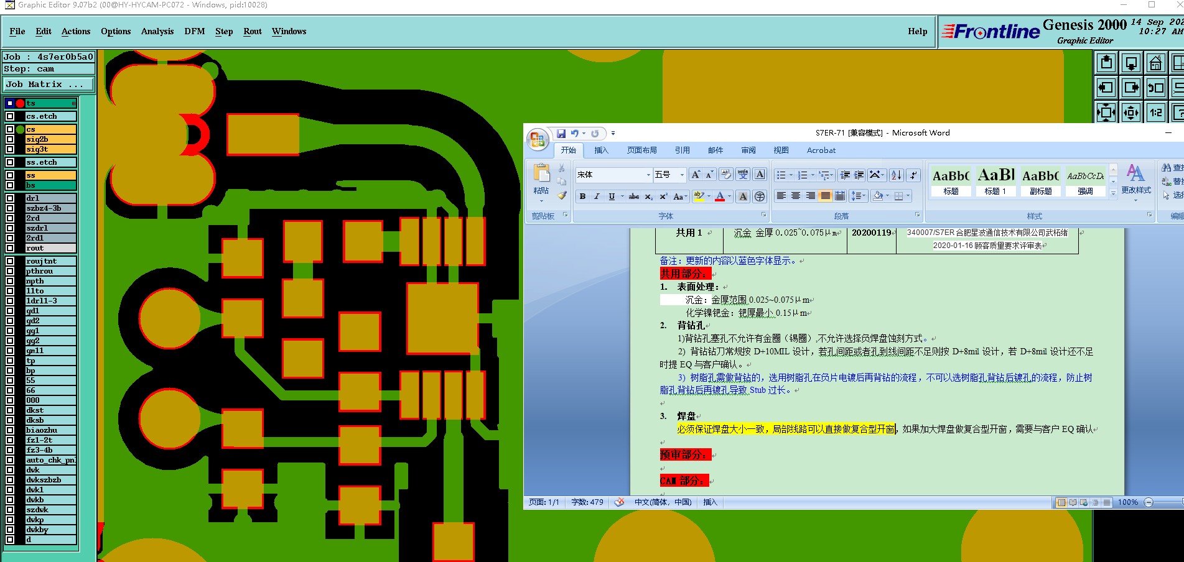The height and width of the screenshot is (562, 1184).
Task: Click the Word Office button orb
Action: point(538,139)
